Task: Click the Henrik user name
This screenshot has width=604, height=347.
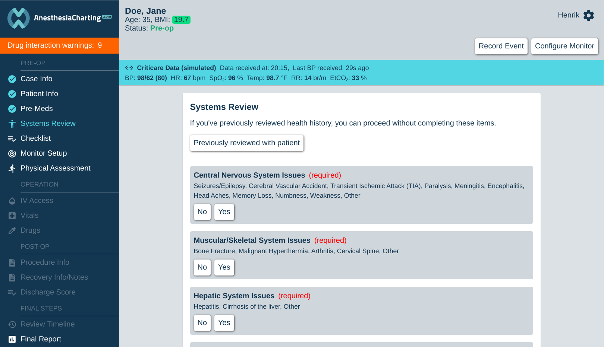Action: (x=568, y=15)
